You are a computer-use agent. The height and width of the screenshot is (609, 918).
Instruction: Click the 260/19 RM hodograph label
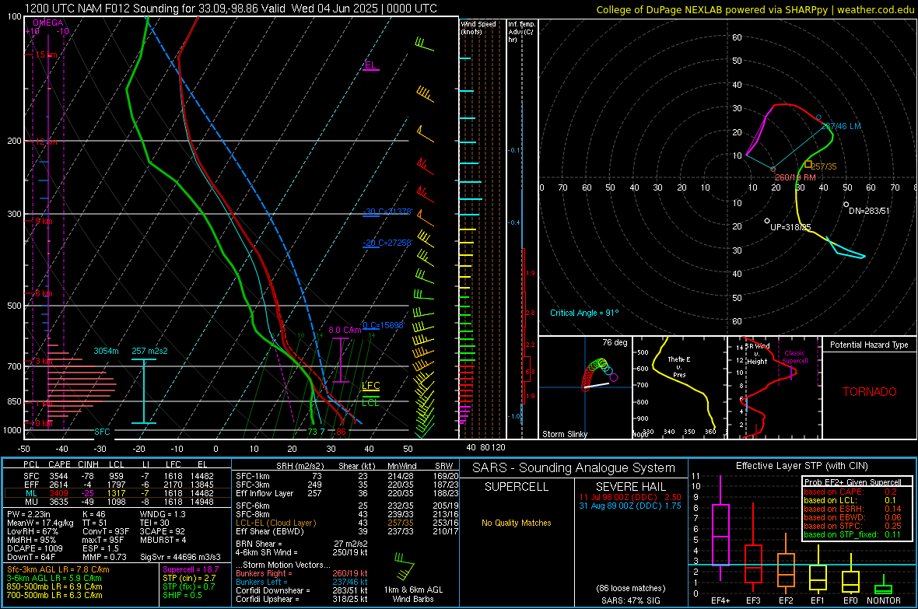(x=795, y=177)
